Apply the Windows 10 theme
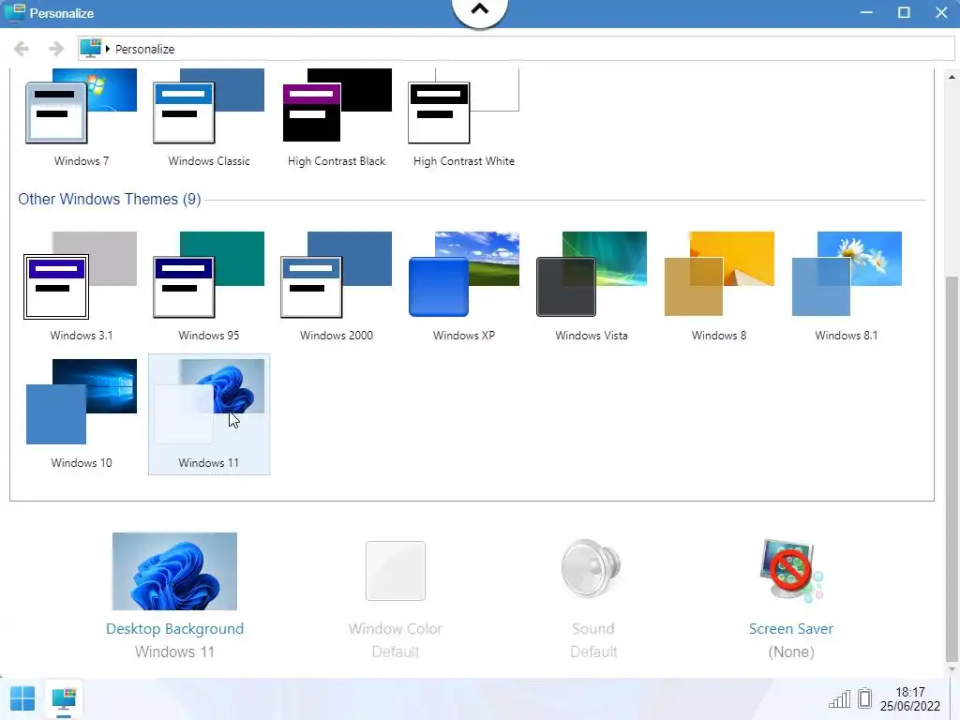This screenshot has width=960, height=720. coord(82,401)
